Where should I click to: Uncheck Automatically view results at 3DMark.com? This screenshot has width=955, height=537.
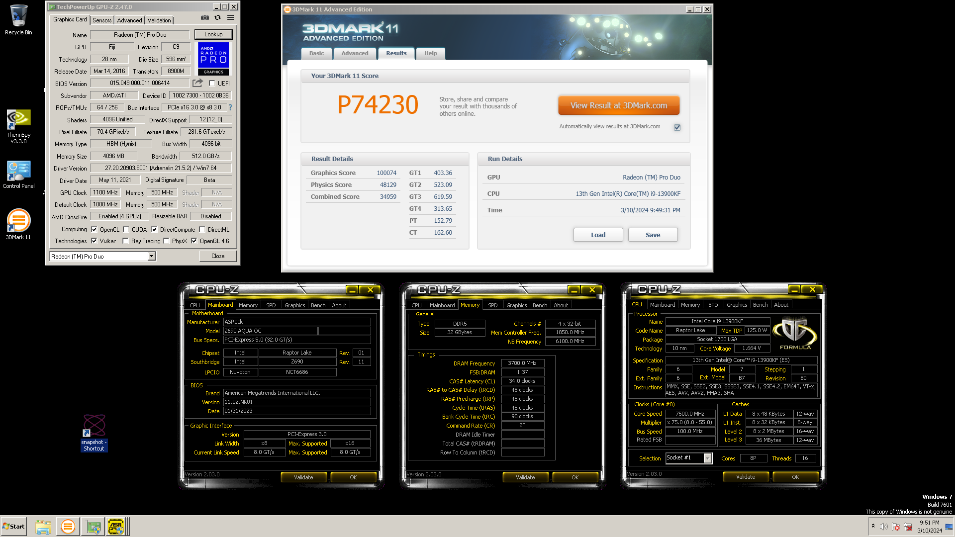point(677,127)
